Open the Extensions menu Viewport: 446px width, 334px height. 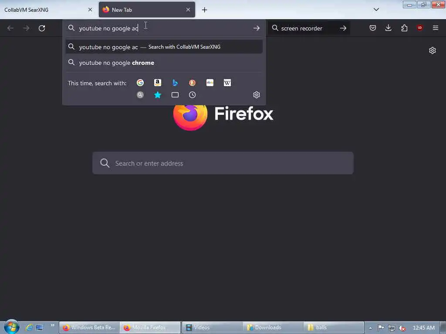pyautogui.click(x=404, y=28)
